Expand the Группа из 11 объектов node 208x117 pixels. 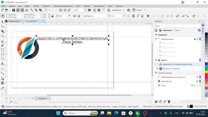[x=157, y=69]
